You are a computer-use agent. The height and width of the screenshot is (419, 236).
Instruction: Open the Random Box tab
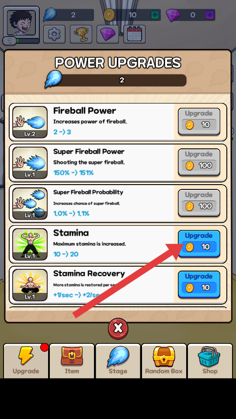coord(164,361)
